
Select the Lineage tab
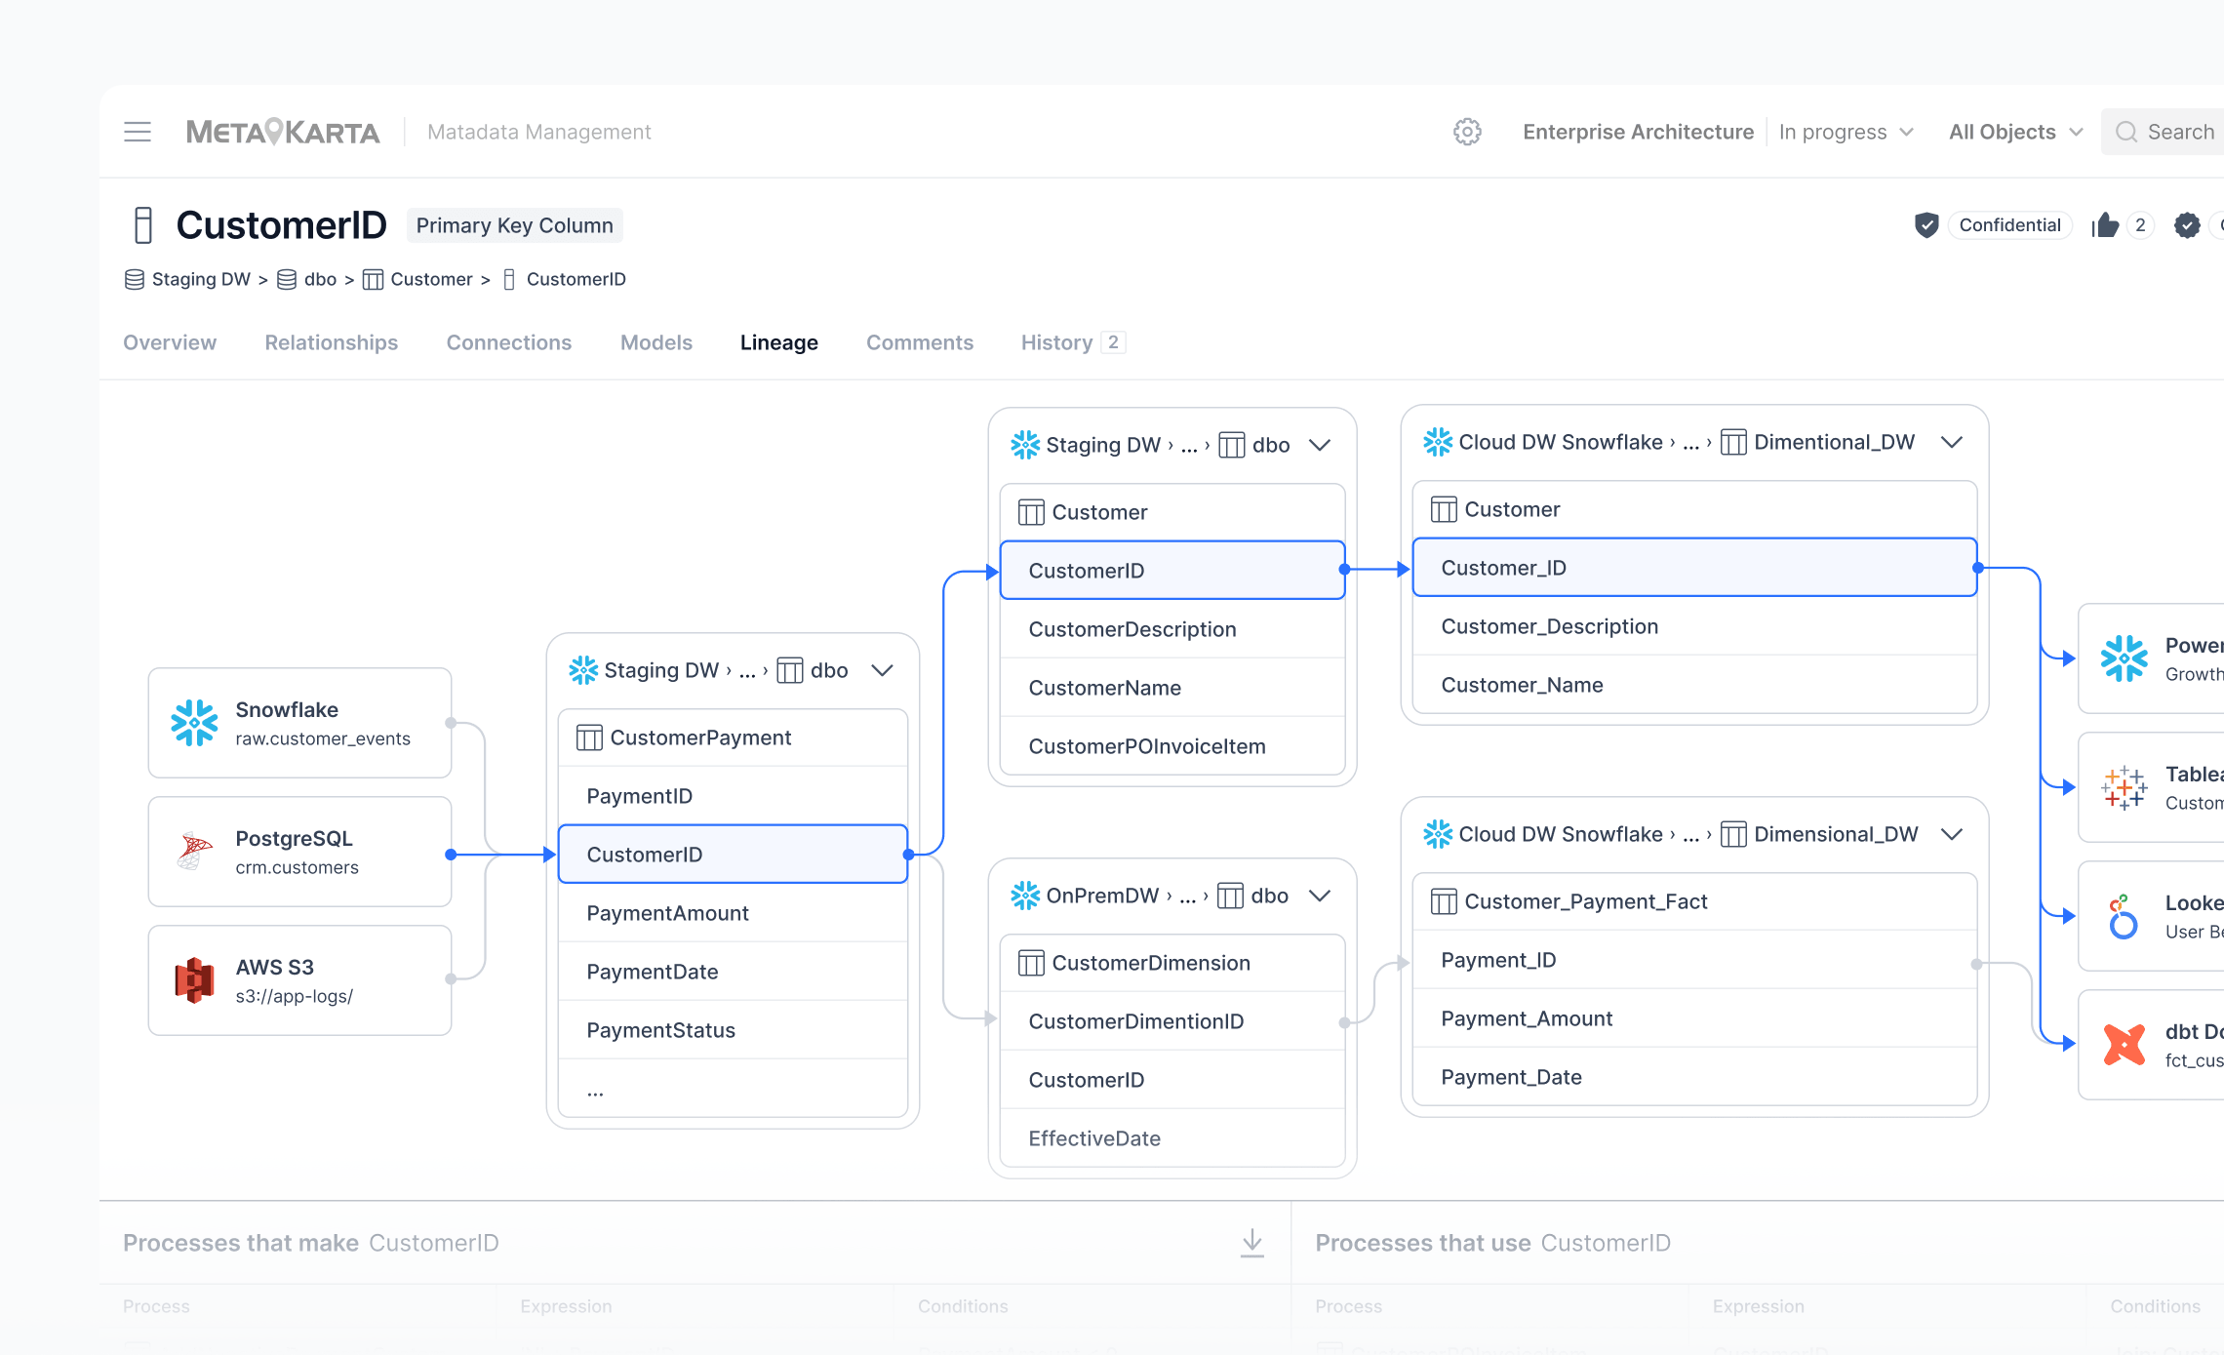[x=779, y=342]
